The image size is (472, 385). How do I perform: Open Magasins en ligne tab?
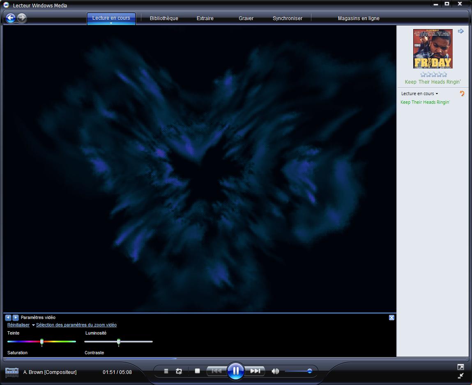coord(359,18)
